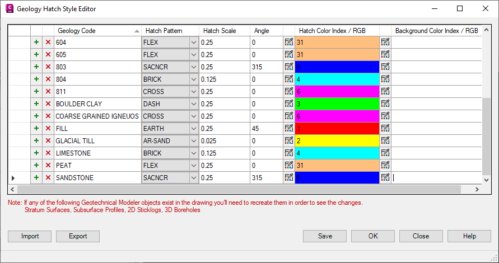
Task: Click the Close button at the bottom
Action: click(x=421, y=236)
